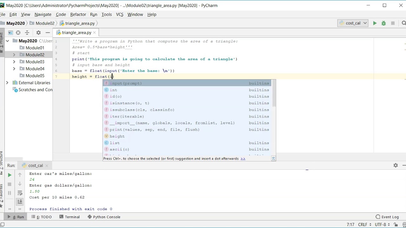
Task: Expand the Module02 folder
Action: pos(14,55)
